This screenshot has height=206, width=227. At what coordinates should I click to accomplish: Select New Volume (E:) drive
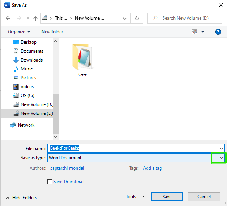point(27,113)
